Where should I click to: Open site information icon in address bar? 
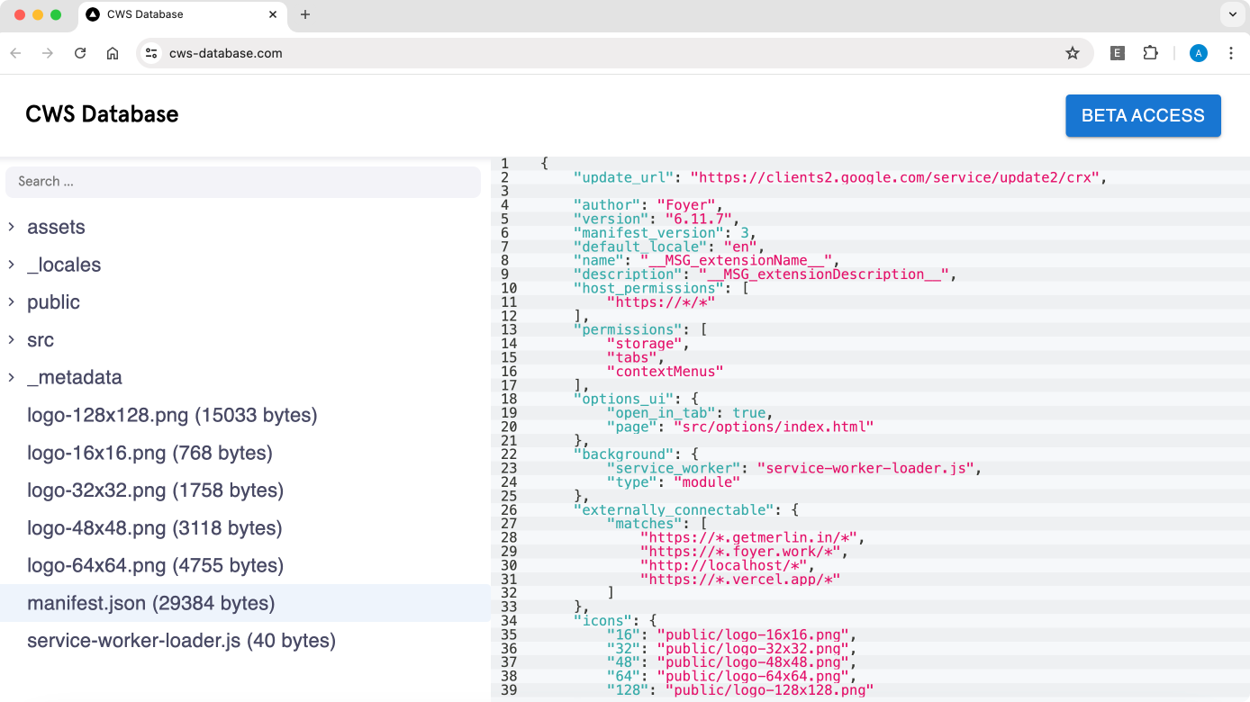[x=151, y=53]
